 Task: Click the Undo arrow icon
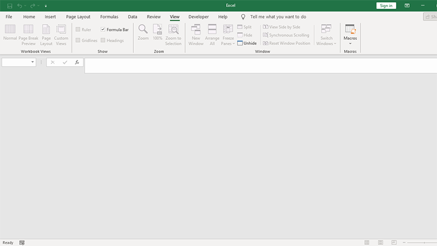[20, 6]
